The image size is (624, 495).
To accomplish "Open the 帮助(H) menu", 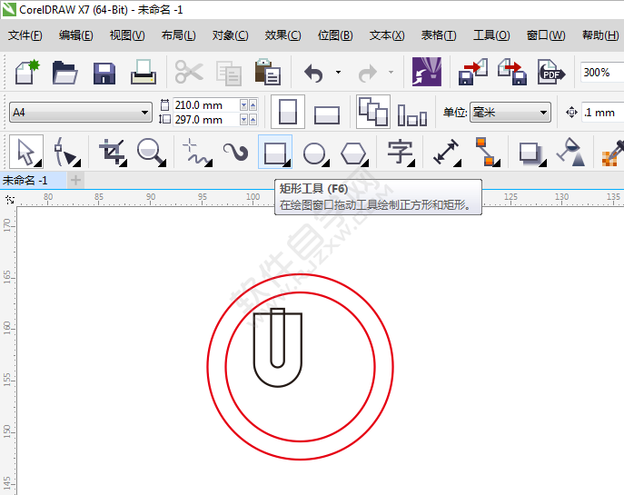I will click(x=600, y=35).
